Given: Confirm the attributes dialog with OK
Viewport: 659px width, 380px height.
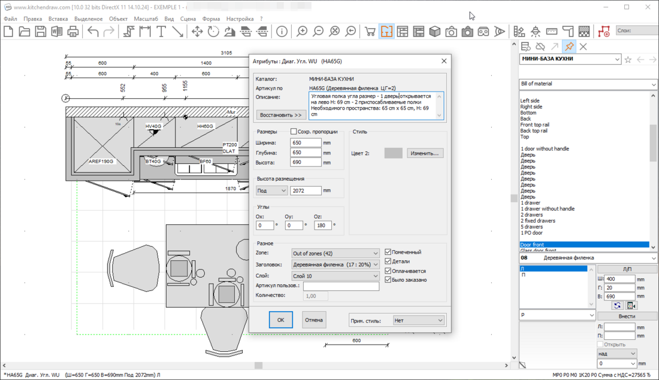Looking at the screenshot, I should [x=281, y=320].
